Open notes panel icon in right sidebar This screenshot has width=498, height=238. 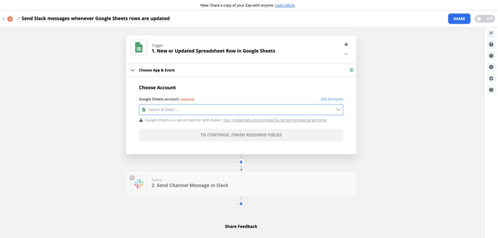coord(491,33)
